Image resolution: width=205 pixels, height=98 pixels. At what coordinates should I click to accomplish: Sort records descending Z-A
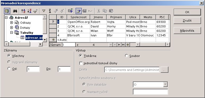click(29, 11)
